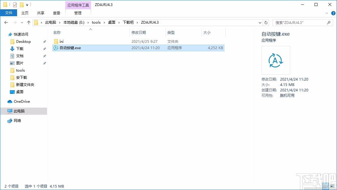
Task: Switch to details view in status bar
Action: [326, 186]
